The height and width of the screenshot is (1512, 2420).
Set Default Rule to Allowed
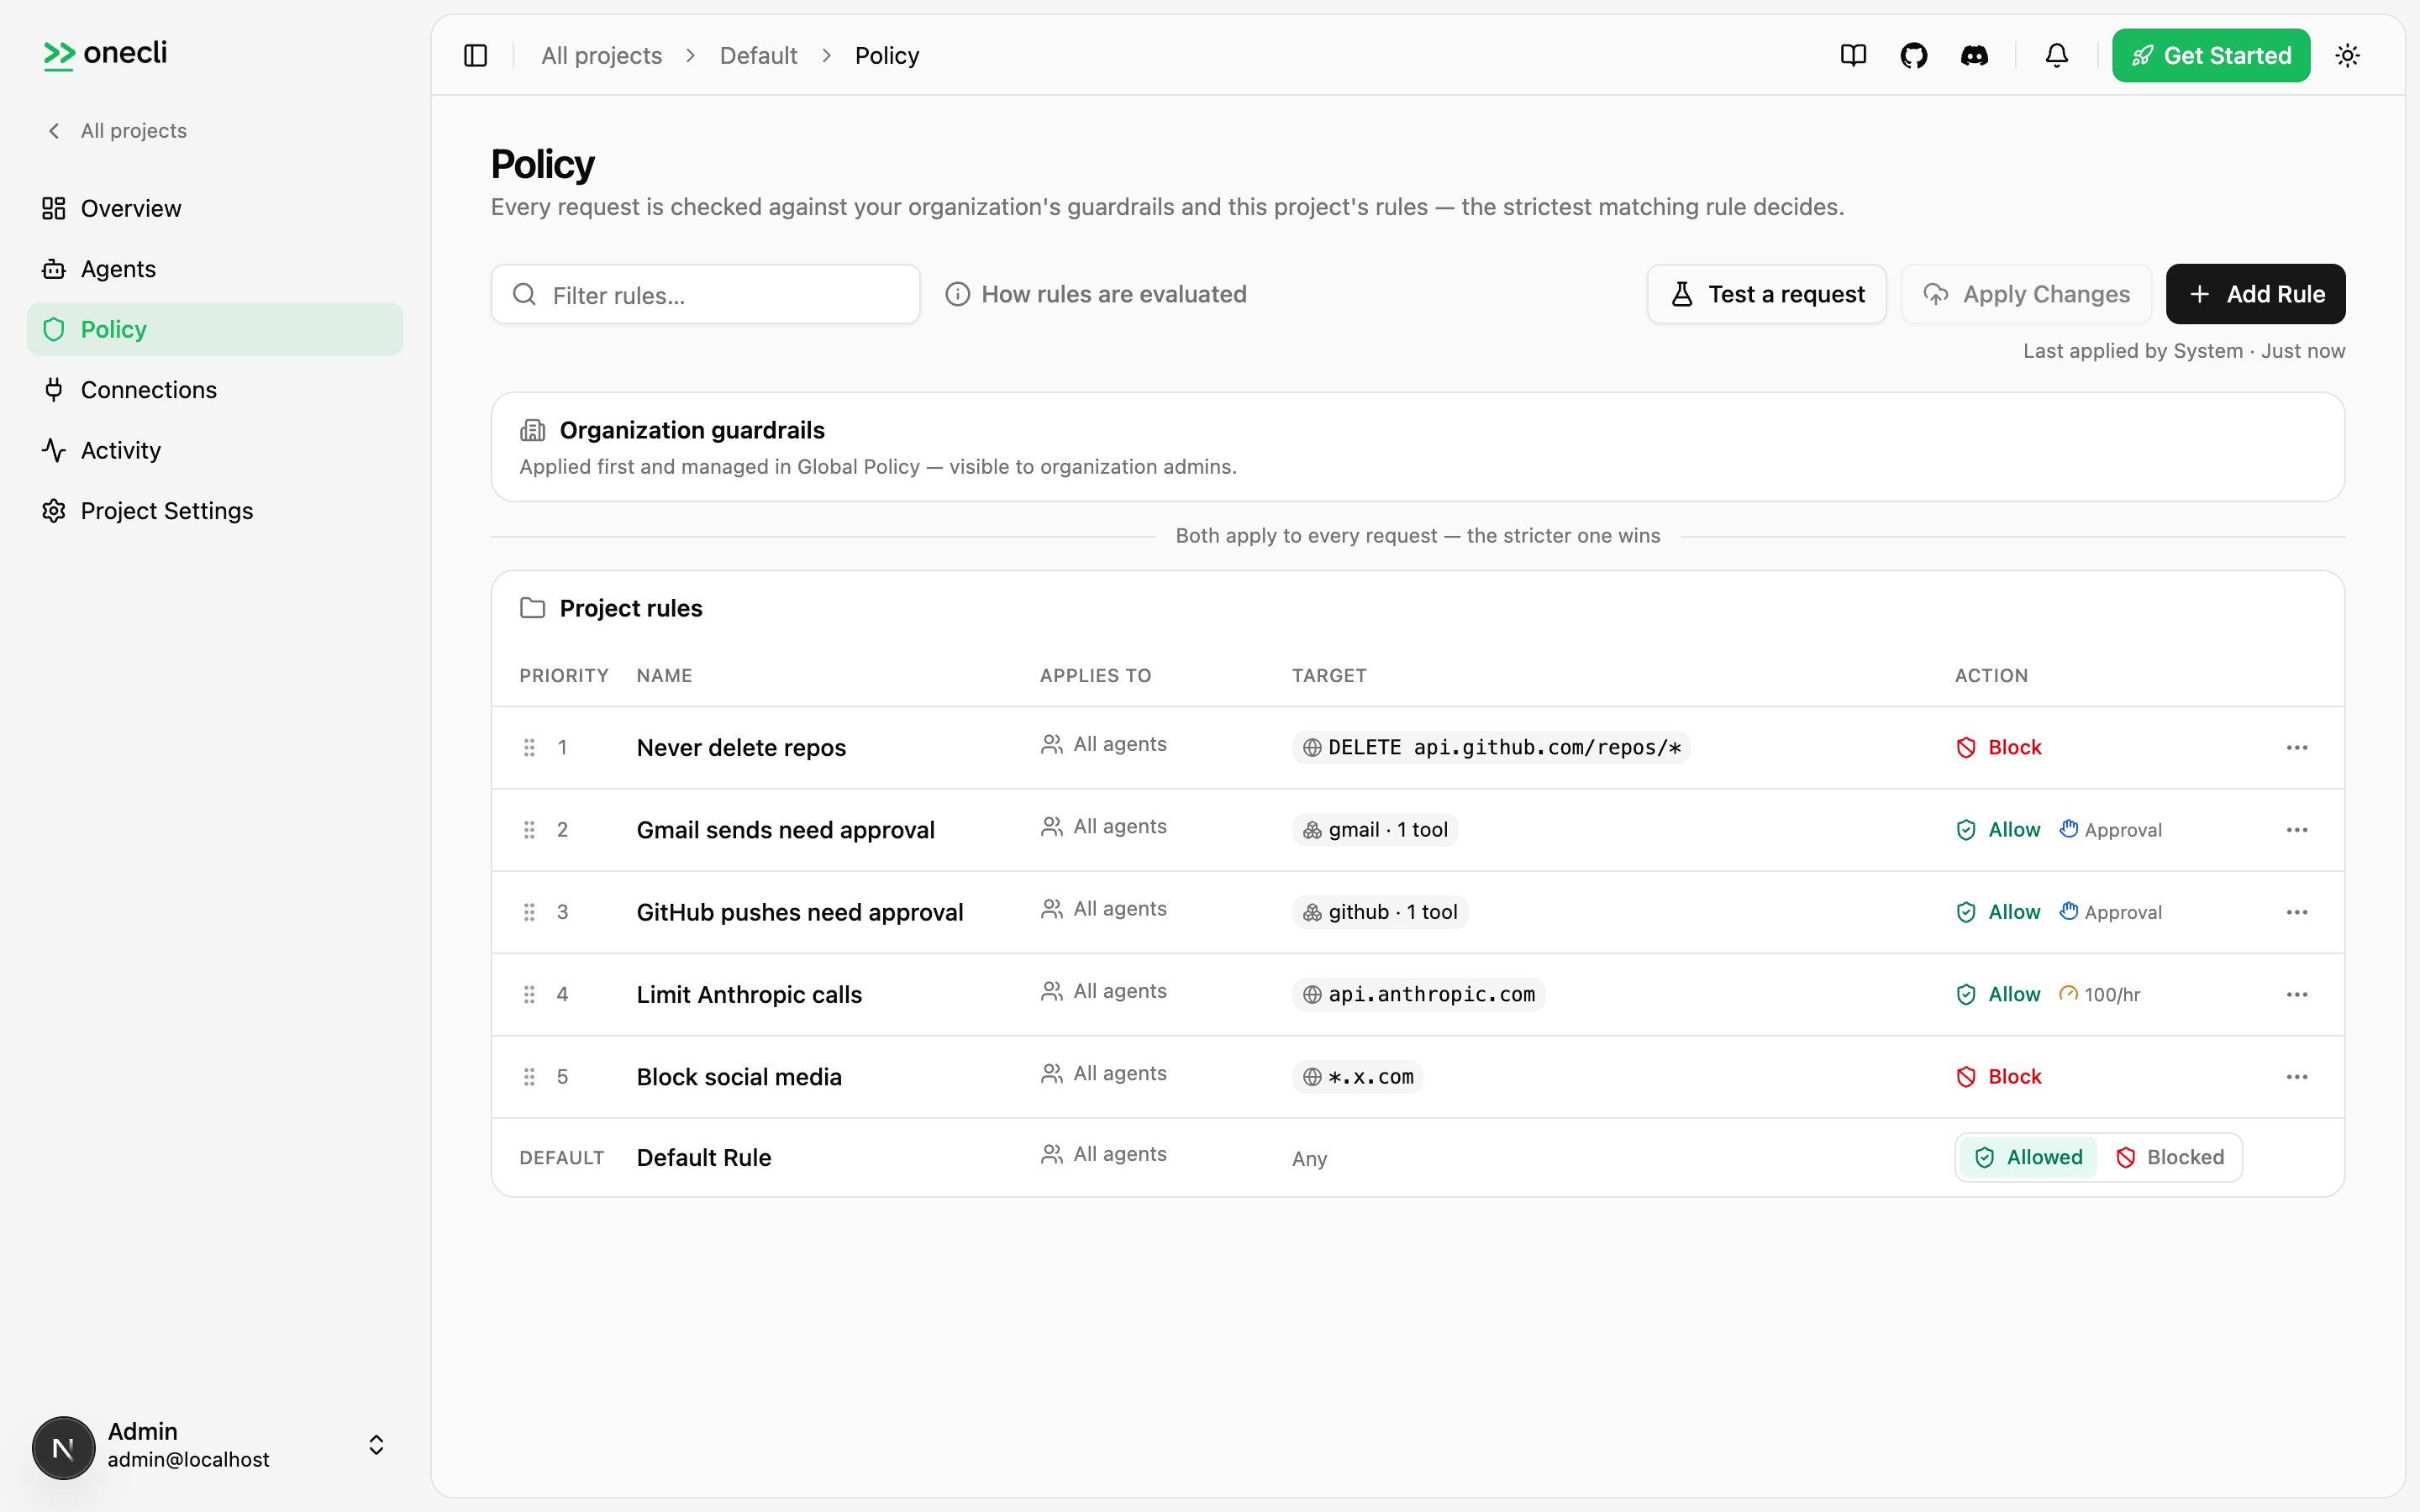[x=2029, y=1157]
